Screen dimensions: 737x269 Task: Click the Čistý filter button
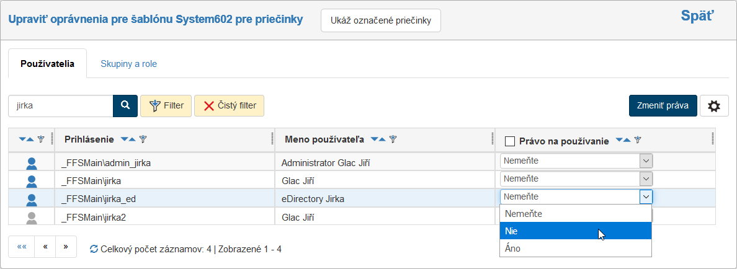click(x=230, y=105)
